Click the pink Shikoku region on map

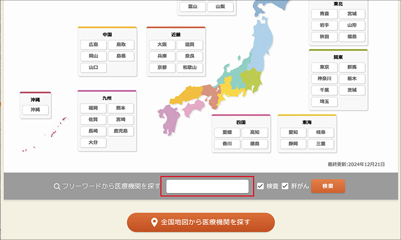pyautogui.click(x=193, y=108)
